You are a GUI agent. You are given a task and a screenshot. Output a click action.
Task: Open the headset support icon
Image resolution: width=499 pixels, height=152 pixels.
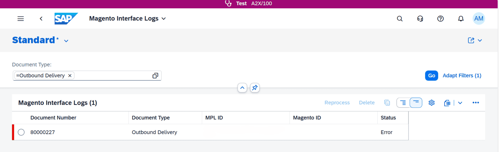[420, 19]
